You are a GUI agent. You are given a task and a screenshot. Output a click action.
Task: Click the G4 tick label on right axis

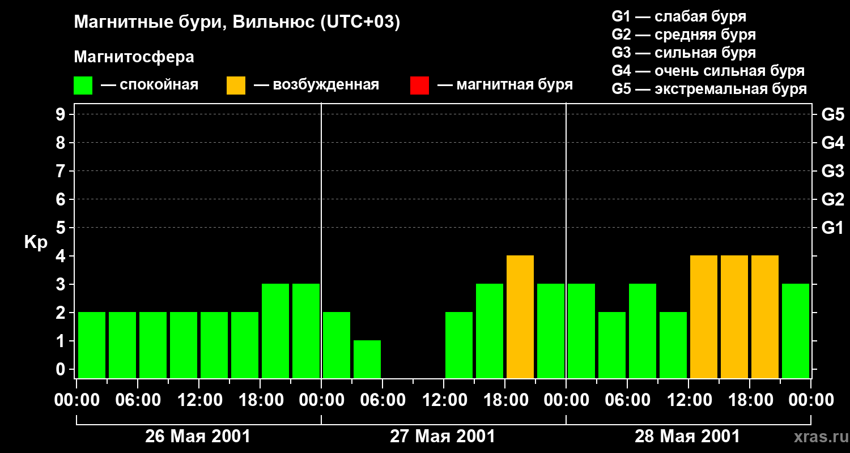click(832, 143)
